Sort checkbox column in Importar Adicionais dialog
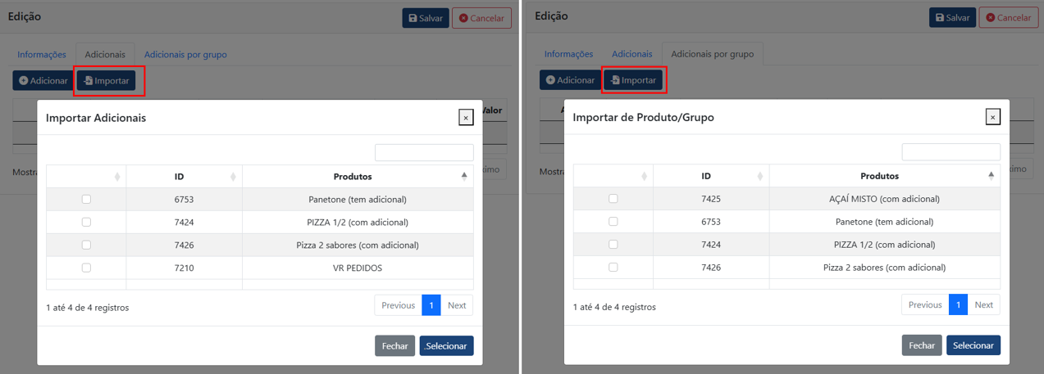The image size is (1044, 374). pos(86,177)
